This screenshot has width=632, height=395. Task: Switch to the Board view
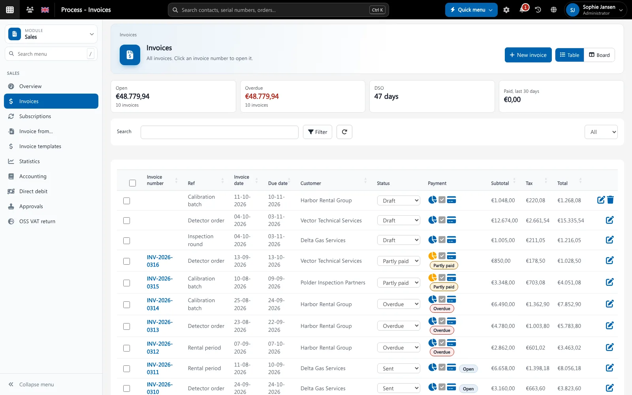click(599, 55)
